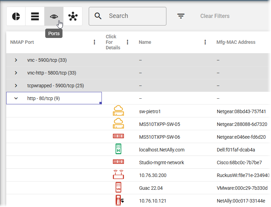The width and height of the screenshot is (271, 207).
Task: Open NMAP Port column menu
Action: [x=94, y=42]
